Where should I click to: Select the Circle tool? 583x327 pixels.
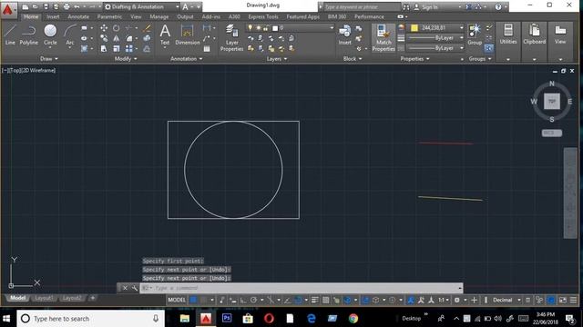(50, 35)
